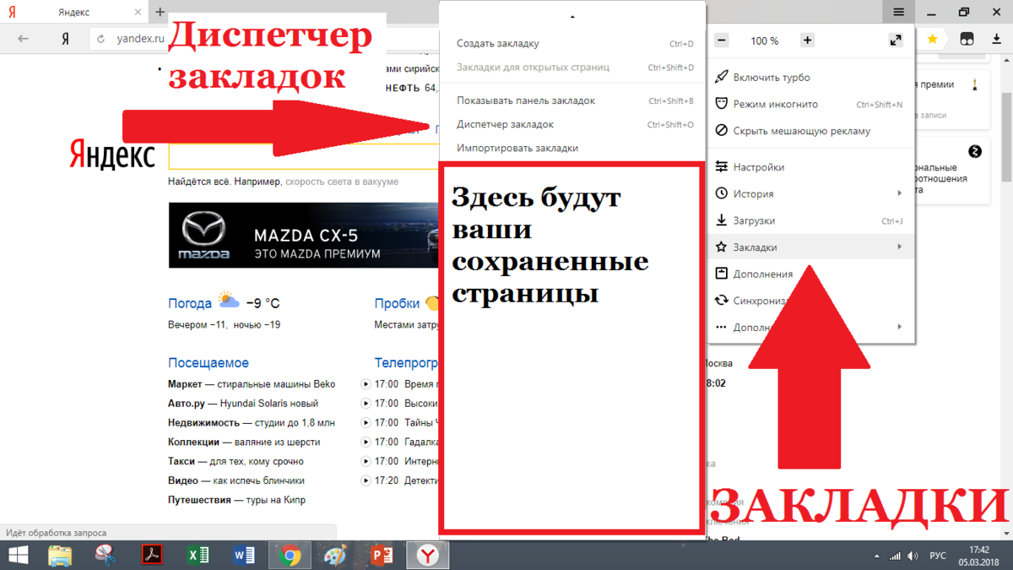This screenshot has width=1013, height=570.
Task: Click the browser back arrow
Action: coord(23,39)
